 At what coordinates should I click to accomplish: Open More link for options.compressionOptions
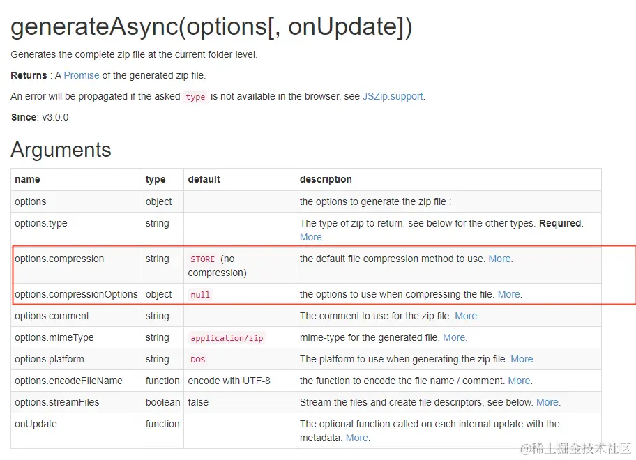click(508, 294)
